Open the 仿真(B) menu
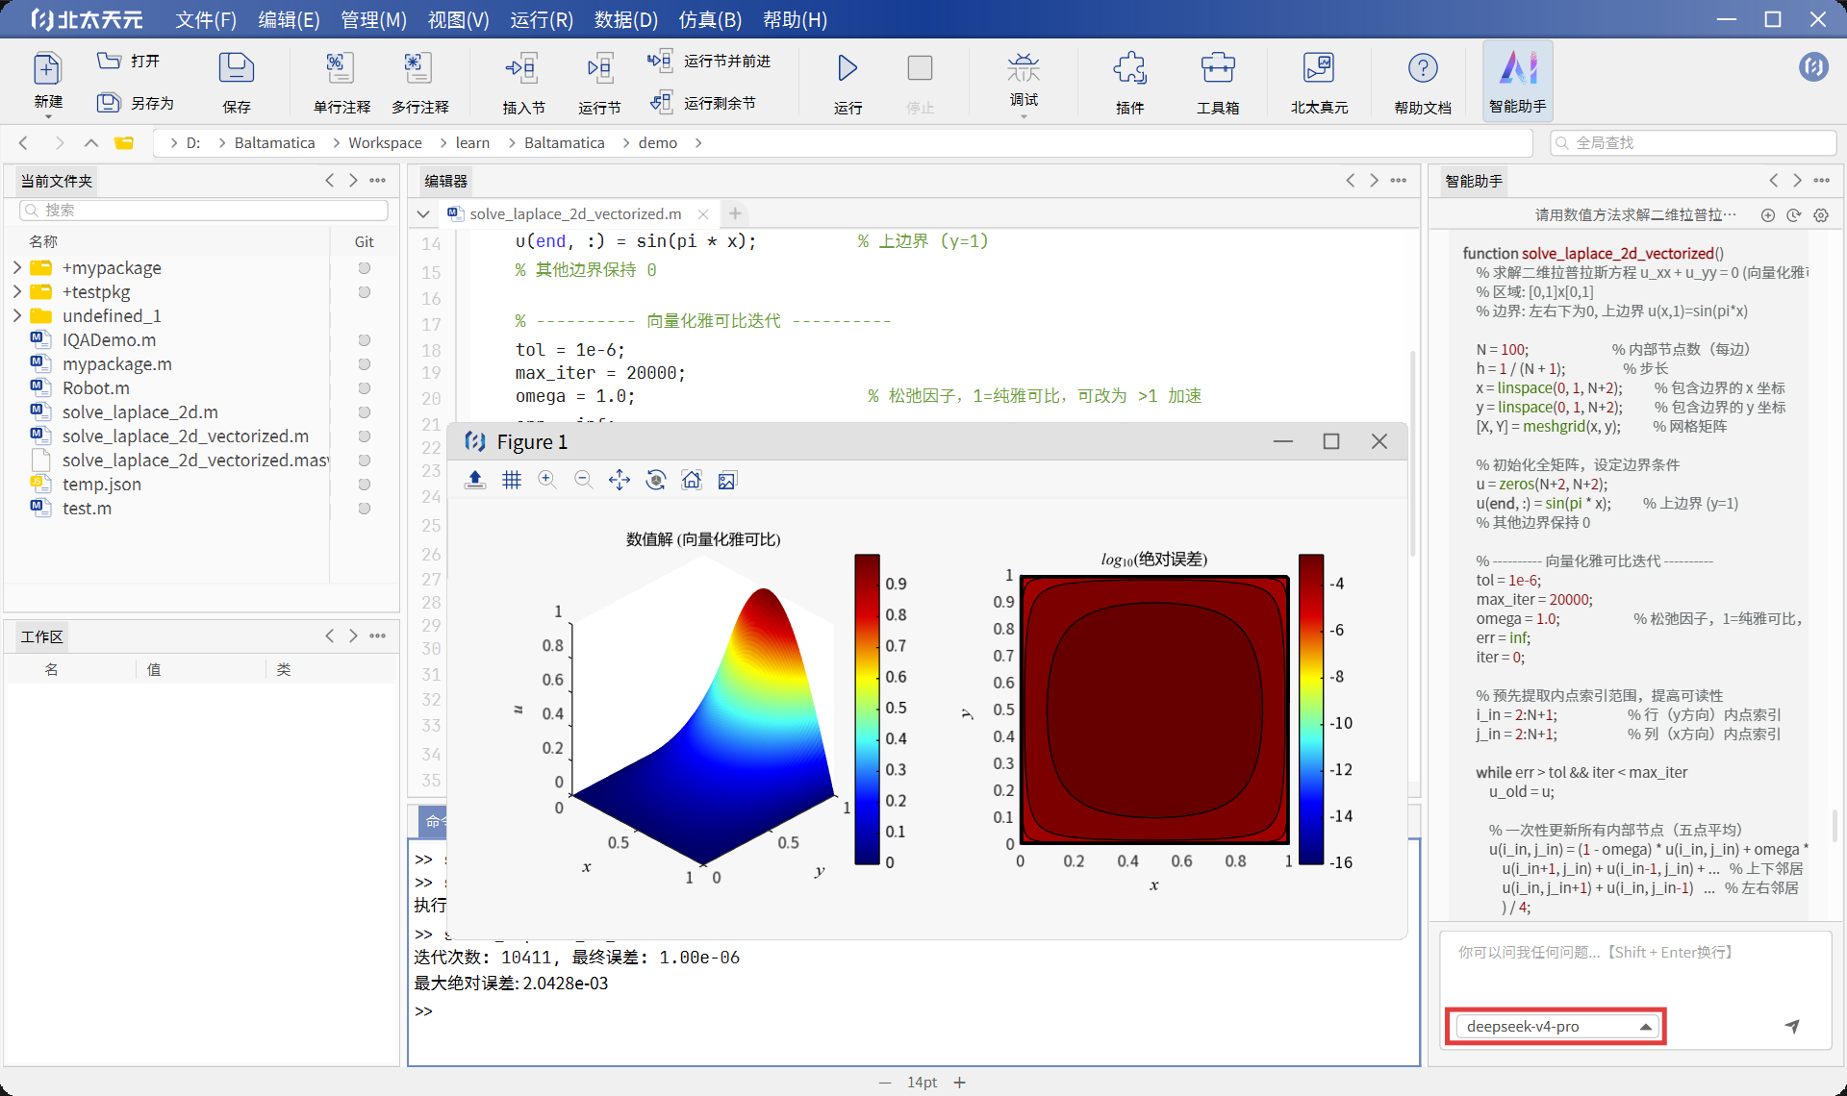The width and height of the screenshot is (1847, 1096). point(710,20)
